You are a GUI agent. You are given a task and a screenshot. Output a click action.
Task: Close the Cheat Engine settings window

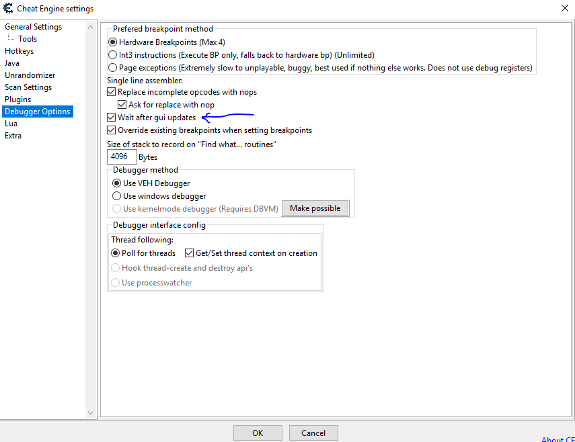point(565,8)
